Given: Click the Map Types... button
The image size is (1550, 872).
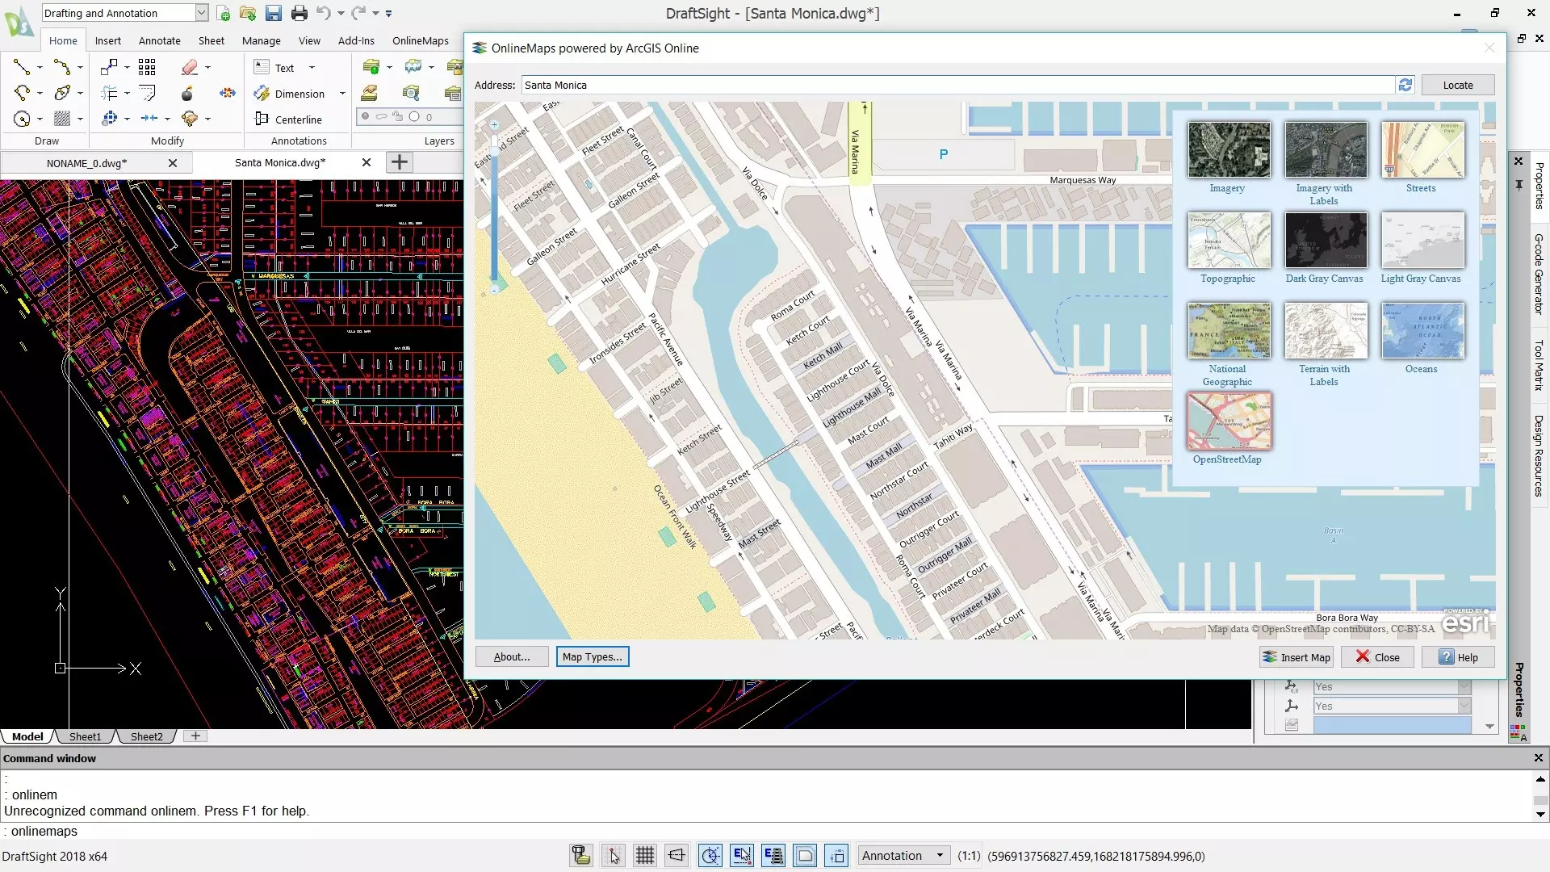Looking at the screenshot, I should (x=592, y=656).
